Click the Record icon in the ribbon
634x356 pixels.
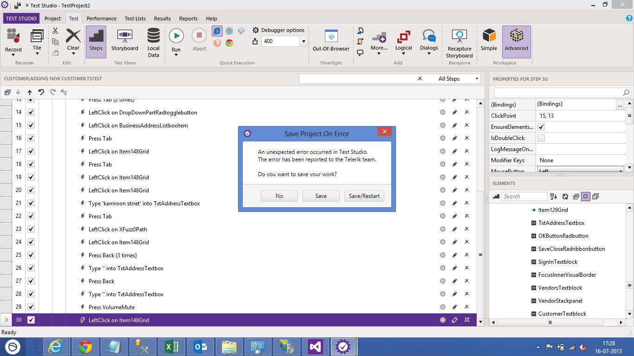click(13, 36)
